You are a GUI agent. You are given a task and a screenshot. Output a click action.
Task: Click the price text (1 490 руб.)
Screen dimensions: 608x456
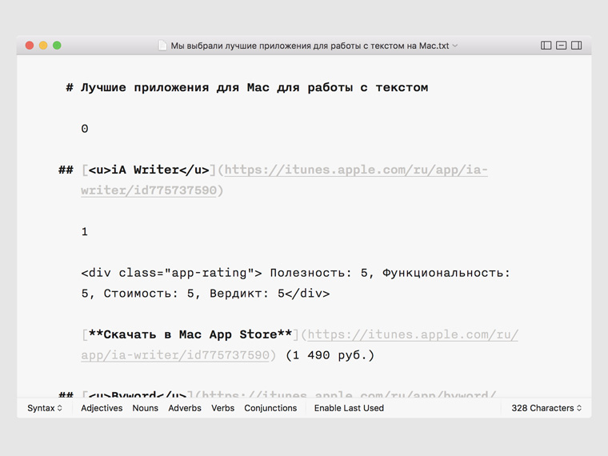pyautogui.click(x=330, y=355)
